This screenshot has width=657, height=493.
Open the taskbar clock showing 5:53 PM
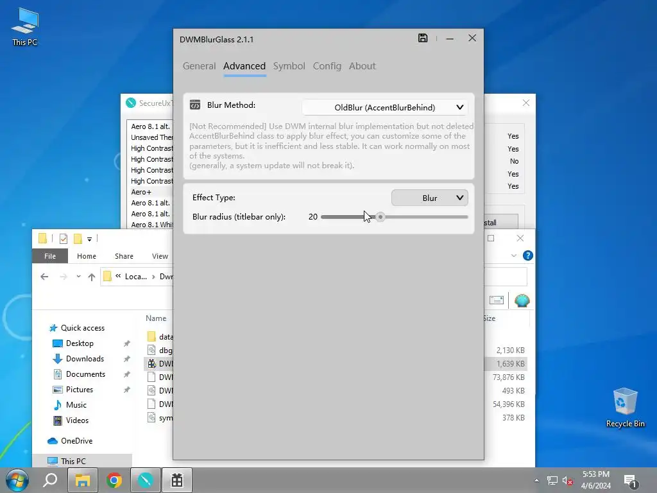(595, 480)
